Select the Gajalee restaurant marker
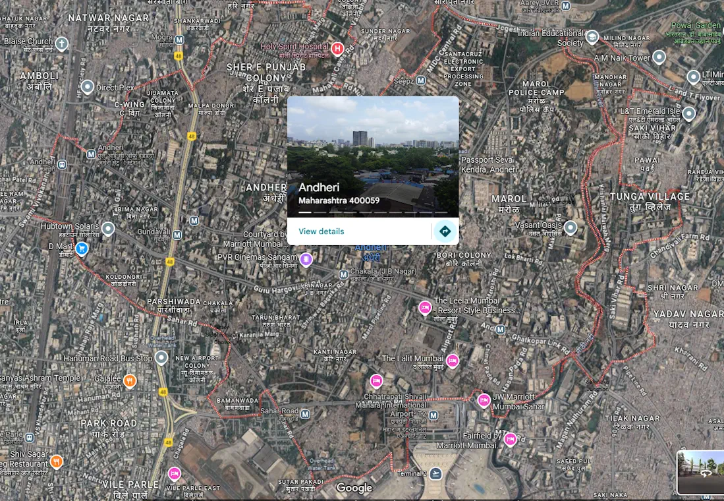Viewport: 724px width, 501px height. 130,380
